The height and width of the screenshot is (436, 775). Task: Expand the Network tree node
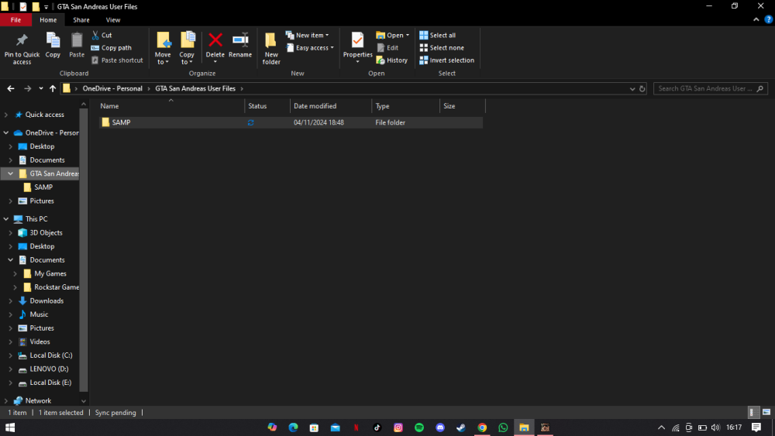[x=6, y=400]
